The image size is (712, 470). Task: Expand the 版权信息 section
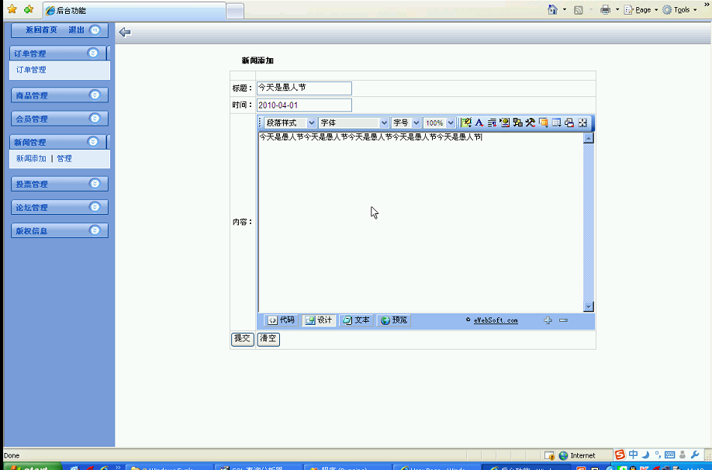point(95,230)
